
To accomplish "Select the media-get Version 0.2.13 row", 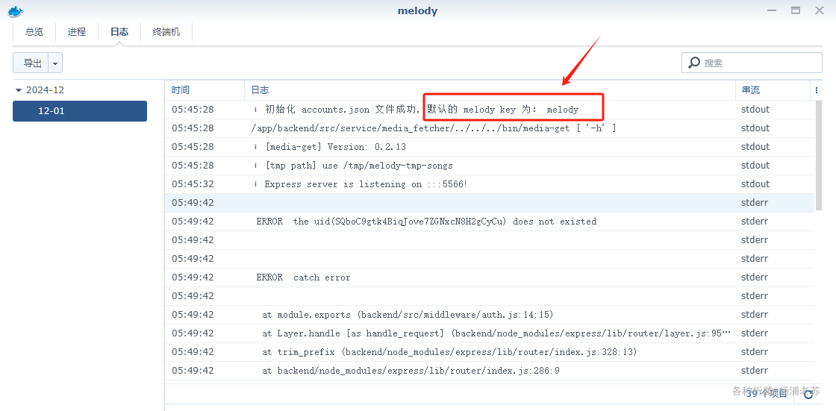I will [490, 147].
